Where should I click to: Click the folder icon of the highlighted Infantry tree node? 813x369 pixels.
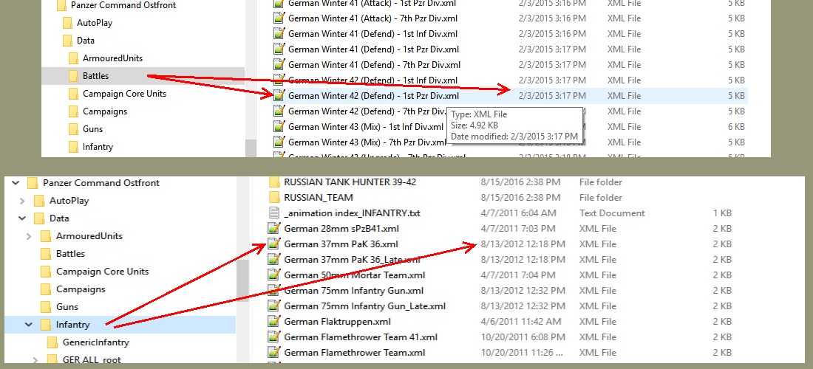[46, 325]
